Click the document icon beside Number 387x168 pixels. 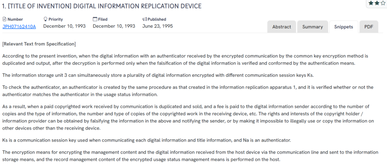tap(5, 19)
